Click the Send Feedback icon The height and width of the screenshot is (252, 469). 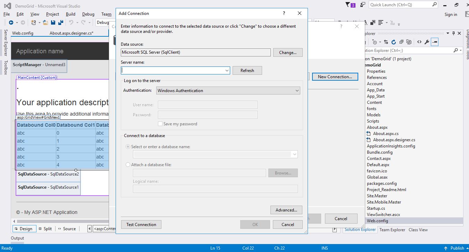click(x=363, y=5)
